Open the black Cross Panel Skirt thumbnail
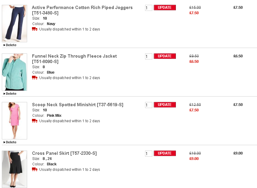The height and width of the screenshot is (188, 257). click(14, 169)
